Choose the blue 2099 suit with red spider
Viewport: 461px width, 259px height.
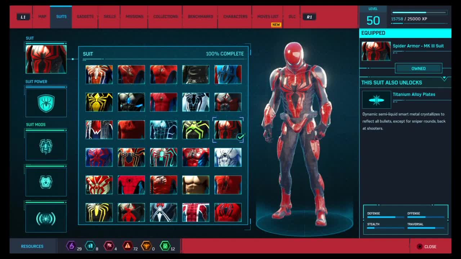pos(99,158)
